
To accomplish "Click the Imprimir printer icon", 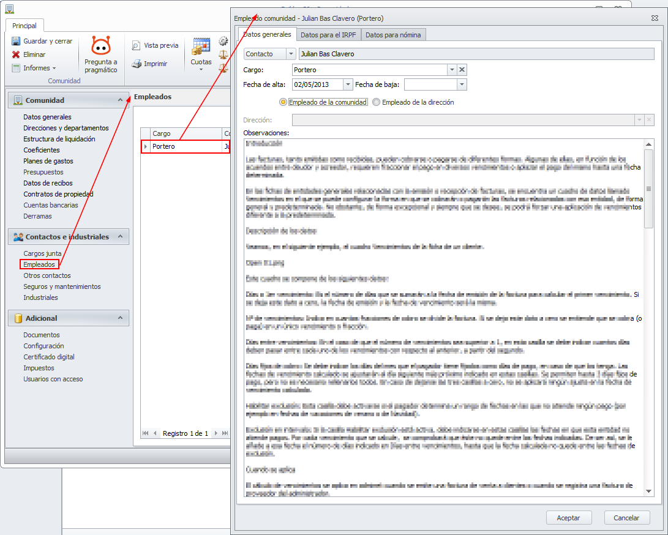I will [137, 64].
